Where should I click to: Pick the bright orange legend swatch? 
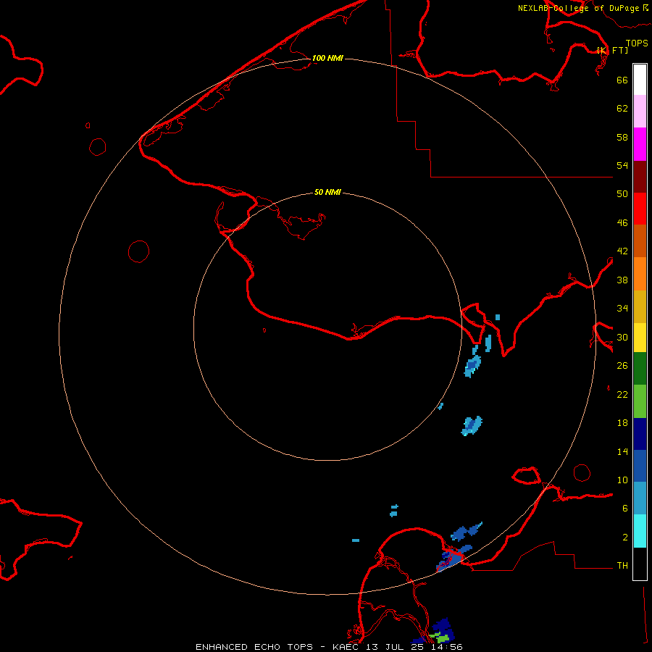tap(640, 274)
